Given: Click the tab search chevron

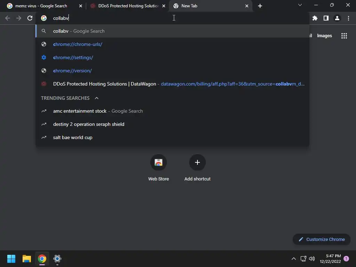Looking at the screenshot, I should coord(300,5).
